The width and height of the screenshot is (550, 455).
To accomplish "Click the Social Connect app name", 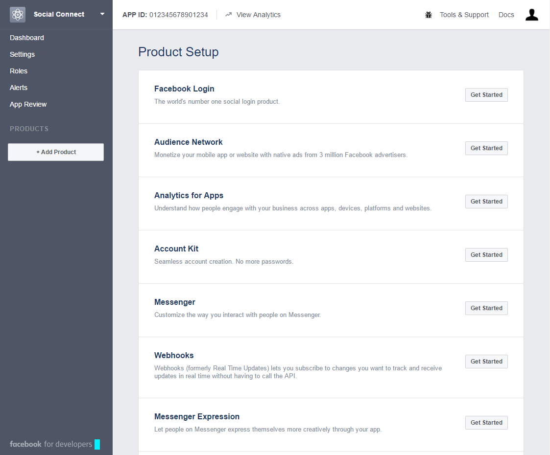I will click(59, 14).
